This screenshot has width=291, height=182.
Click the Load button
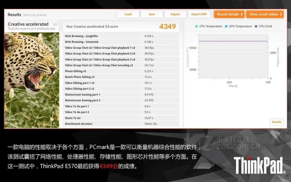click(128, 14)
